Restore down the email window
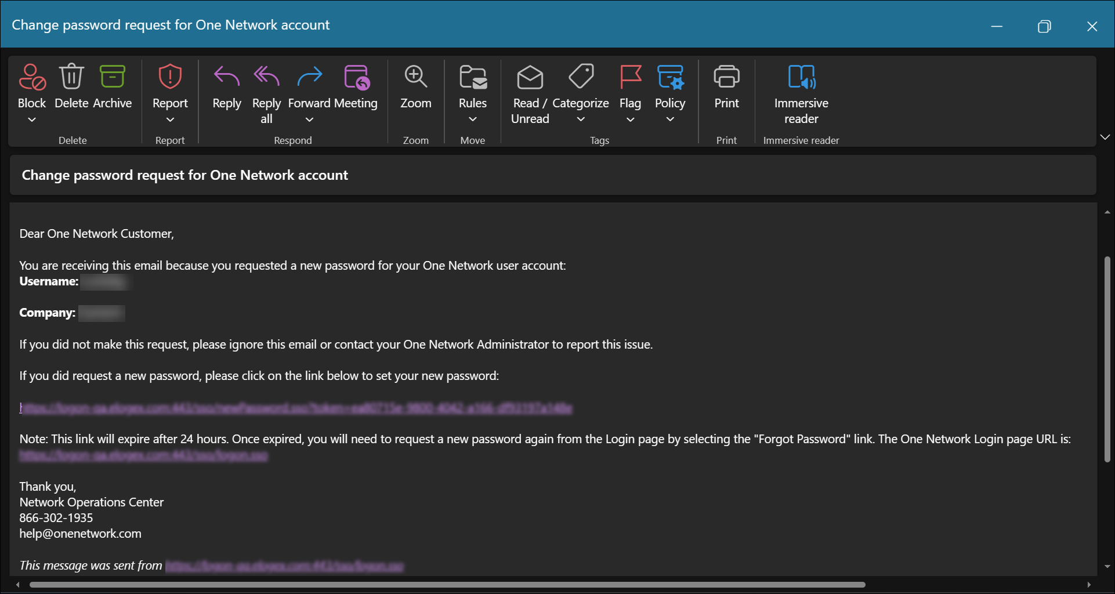The width and height of the screenshot is (1115, 594). tap(1044, 26)
